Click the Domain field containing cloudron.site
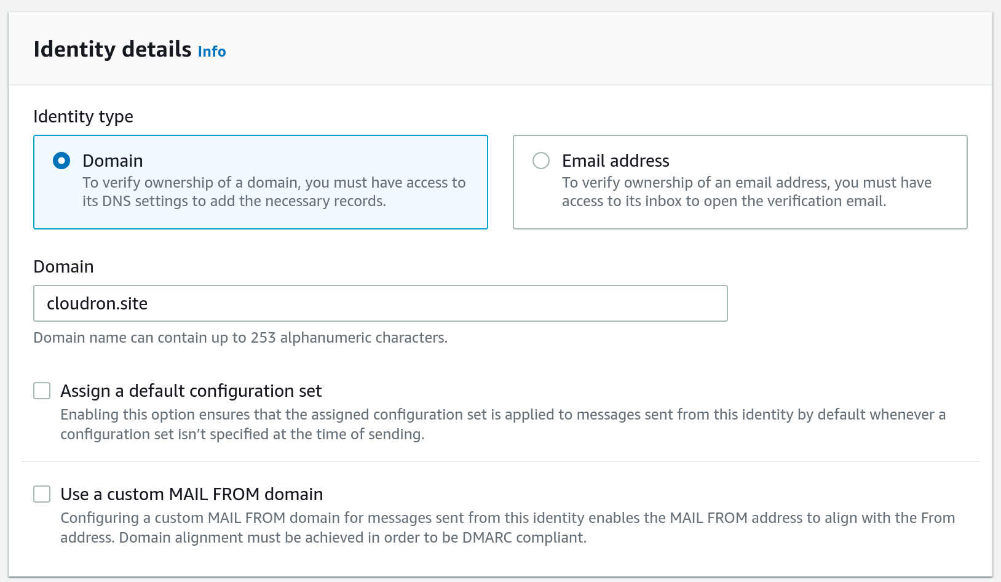Viewport: 1001px width, 582px height. tap(246, 303)
